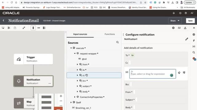The height and width of the screenshot is (110, 197).
Task: Switch to the Input sources tab
Action: click(x=80, y=34)
